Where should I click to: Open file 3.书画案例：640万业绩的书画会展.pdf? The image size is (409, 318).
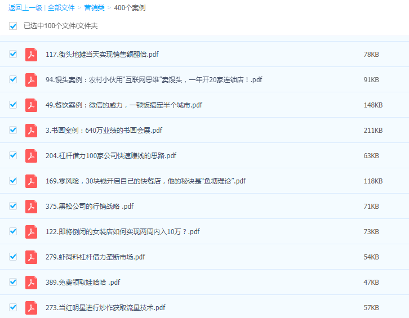[104, 131]
